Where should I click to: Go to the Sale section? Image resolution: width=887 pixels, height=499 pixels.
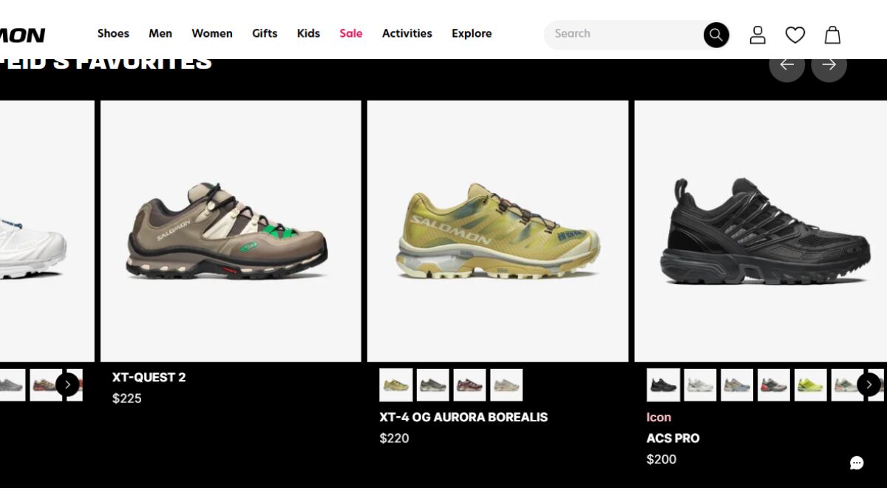point(351,33)
